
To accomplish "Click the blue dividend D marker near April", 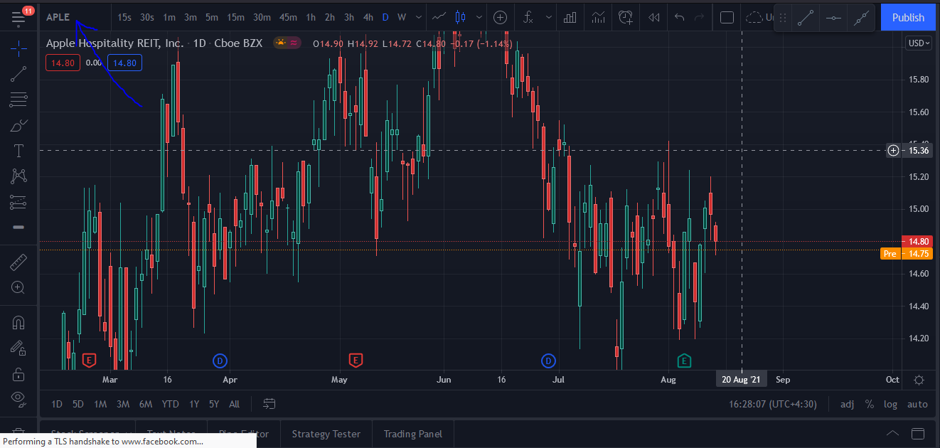I will click(x=220, y=361).
